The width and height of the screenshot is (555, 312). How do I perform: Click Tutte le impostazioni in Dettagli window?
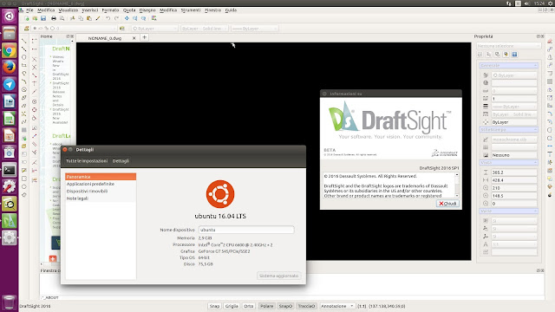[87, 161]
